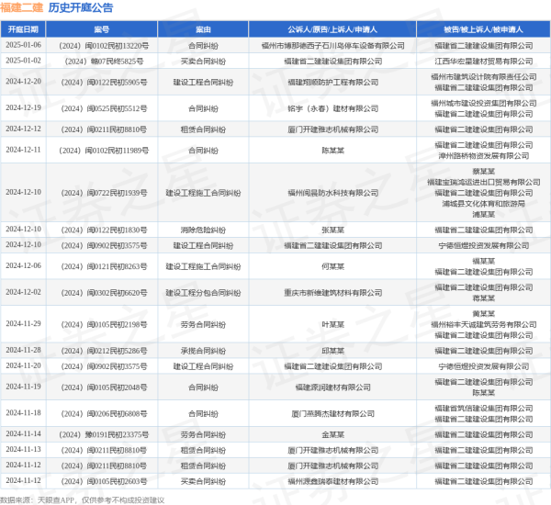The width and height of the screenshot is (551, 505).
Task: Click the date cell 2024-12-11
Action: [x=23, y=150]
